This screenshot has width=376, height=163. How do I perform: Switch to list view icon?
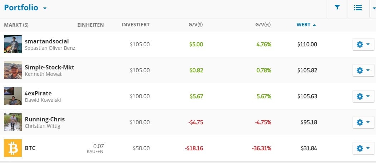click(x=358, y=7)
